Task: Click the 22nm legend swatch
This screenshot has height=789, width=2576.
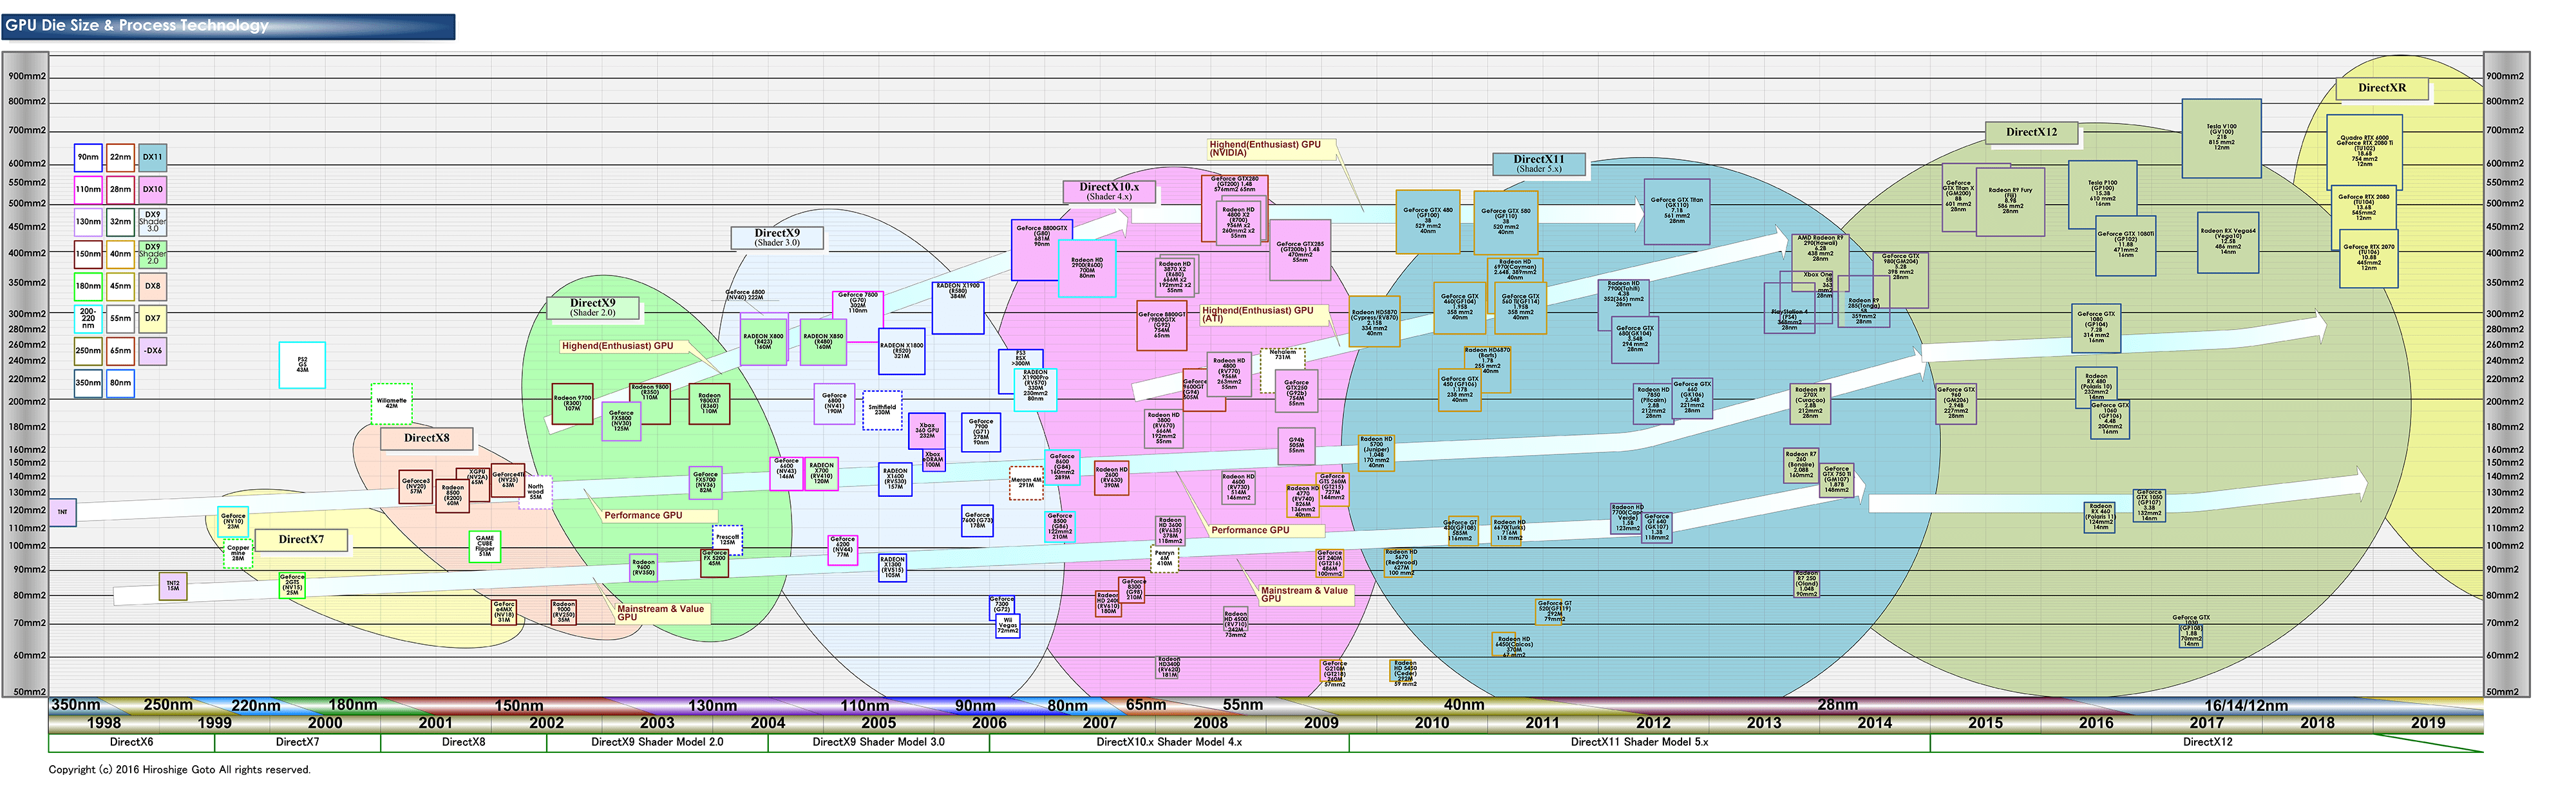Action: [120, 157]
